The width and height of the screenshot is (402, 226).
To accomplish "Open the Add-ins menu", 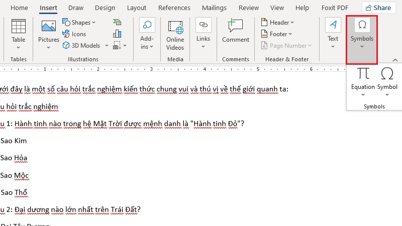I will (x=147, y=34).
